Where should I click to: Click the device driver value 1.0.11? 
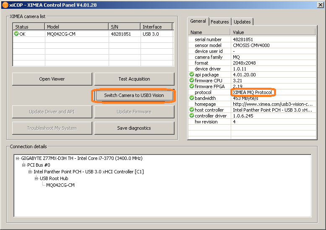point(240,69)
